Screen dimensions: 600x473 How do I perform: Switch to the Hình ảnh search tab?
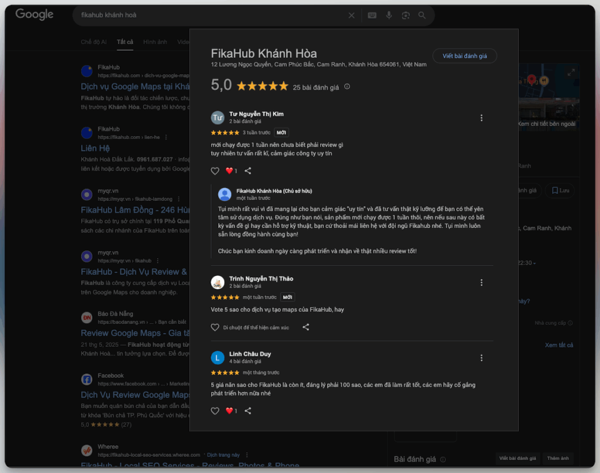(155, 42)
